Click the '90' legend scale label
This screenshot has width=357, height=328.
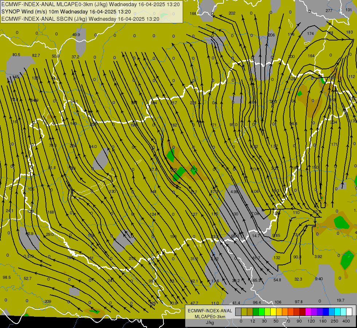(299, 321)
